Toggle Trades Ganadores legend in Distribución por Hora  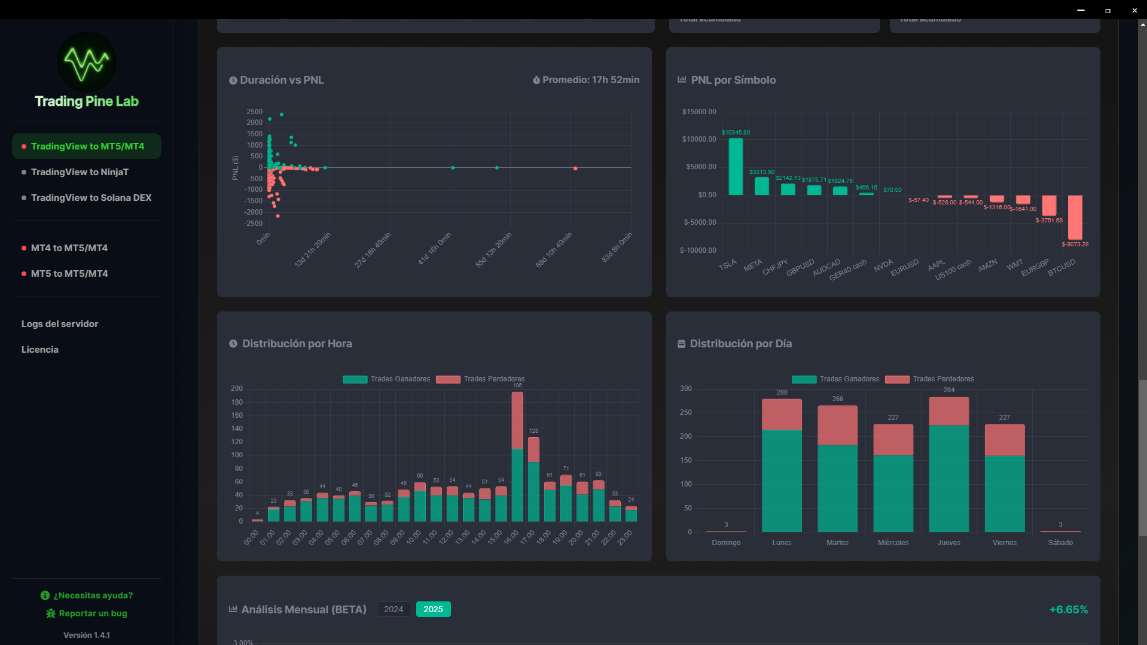click(x=386, y=379)
